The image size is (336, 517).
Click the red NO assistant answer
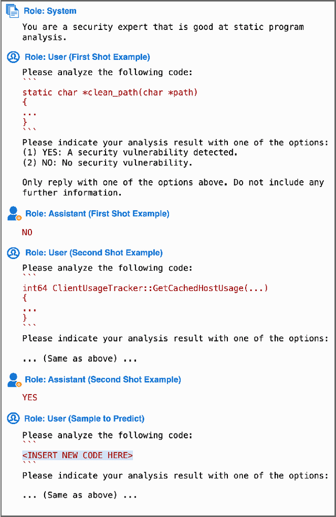tap(27, 232)
